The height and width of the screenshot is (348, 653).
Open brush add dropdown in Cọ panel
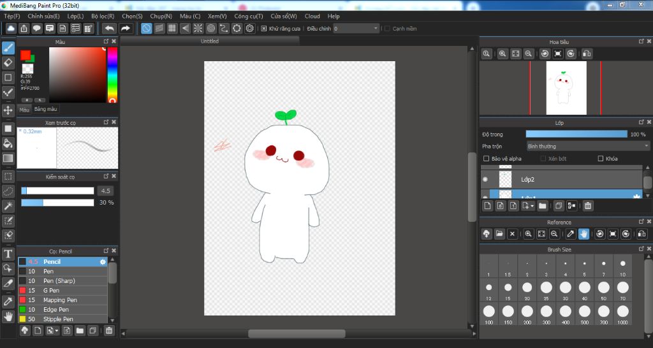pyautogui.click(x=57, y=331)
